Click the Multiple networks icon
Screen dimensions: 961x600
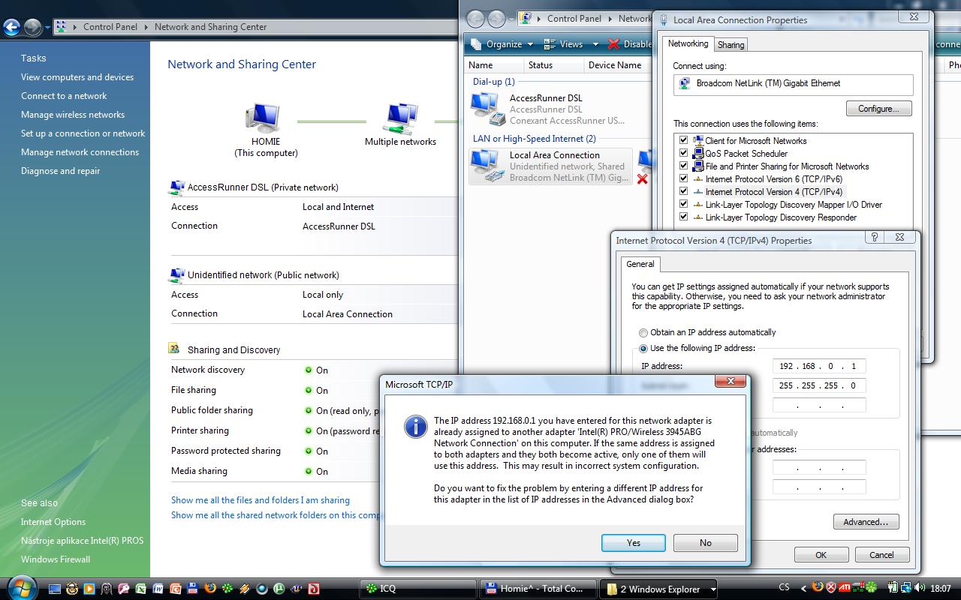click(x=399, y=118)
